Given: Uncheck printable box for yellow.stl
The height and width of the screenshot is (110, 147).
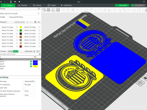Looking at the screenshot, I should tap(31, 66).
